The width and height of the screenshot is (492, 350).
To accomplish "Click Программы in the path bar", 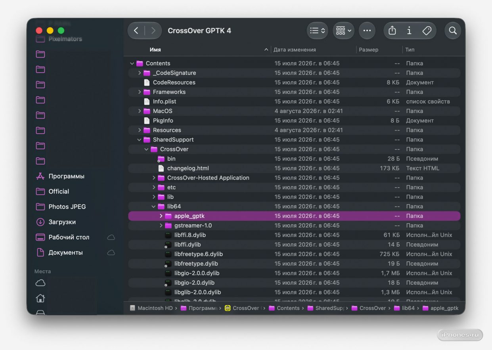I will [x=199, y=308].
